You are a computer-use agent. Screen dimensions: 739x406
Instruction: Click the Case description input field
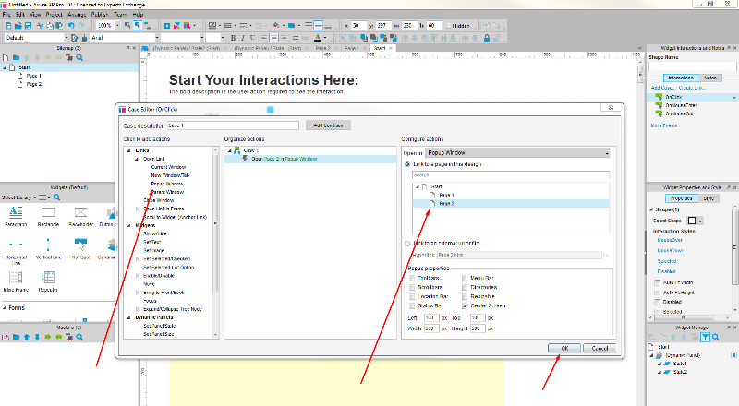pyautogui.click(x=233, y=125)
